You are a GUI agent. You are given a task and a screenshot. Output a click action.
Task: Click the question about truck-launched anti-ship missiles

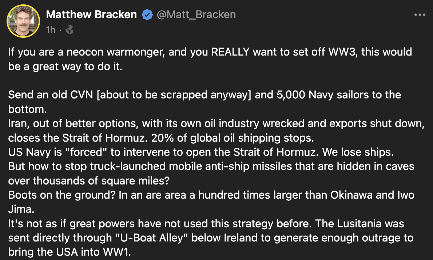(x=211, y=174)
